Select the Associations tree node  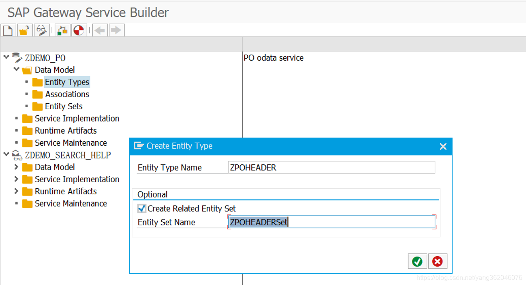(x=67, y=94)
